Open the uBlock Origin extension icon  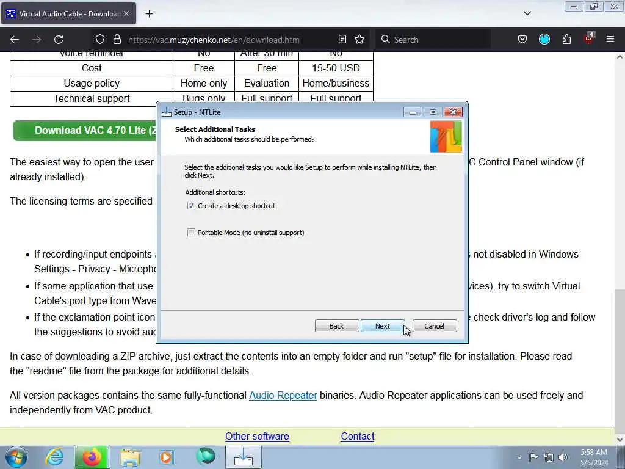click(589, 38)
